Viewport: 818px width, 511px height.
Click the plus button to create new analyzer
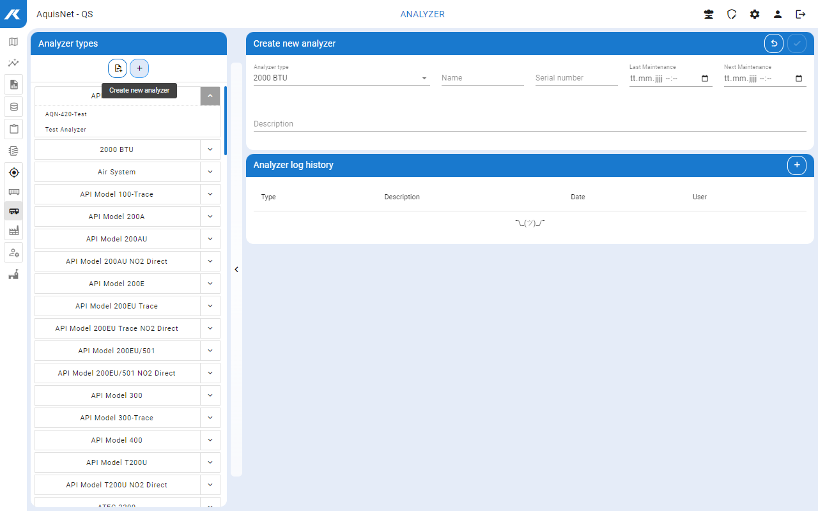pyautogui.click(x=139, y=68)
